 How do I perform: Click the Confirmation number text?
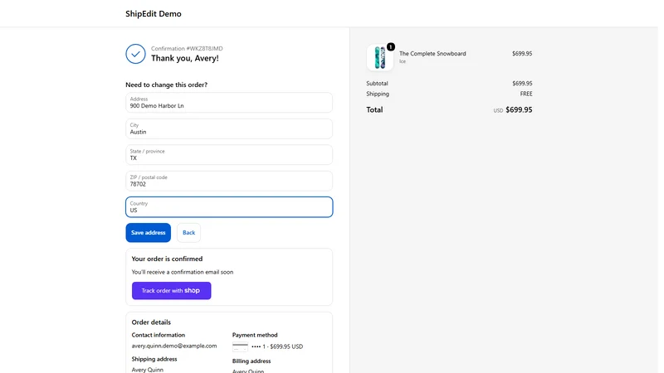click(x=187, y=49)
